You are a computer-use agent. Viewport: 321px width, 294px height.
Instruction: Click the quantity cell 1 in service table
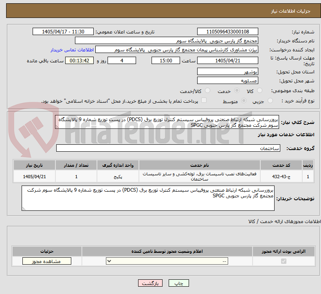(76, 177)
